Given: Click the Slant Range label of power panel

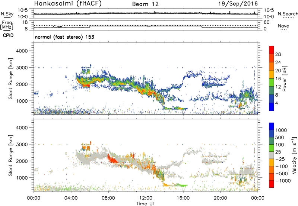Looking at the screenshot, I should click(x=11, y=78).
